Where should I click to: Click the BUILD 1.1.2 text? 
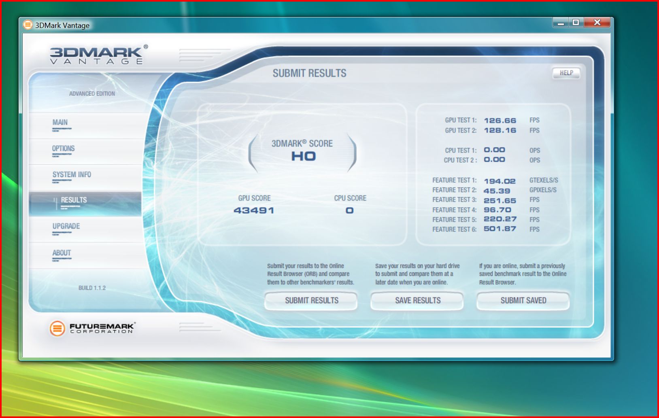(92, 288)
